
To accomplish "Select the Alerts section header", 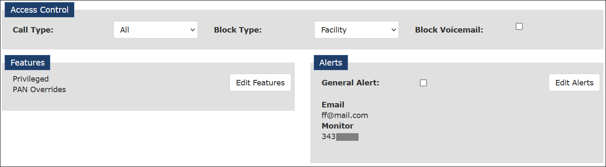I will pos(331,63).
